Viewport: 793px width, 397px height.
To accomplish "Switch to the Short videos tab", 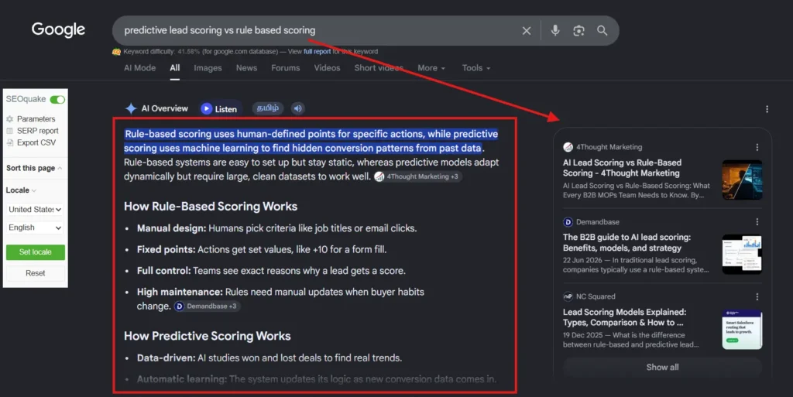I will (x=379, y=67).
